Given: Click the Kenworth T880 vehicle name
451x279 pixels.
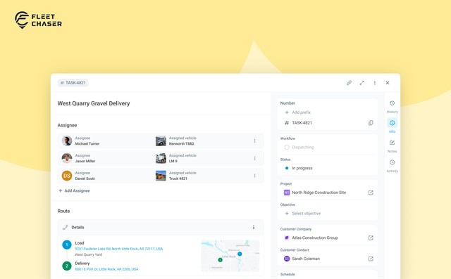Looking at the screenshot, I should tap(181, 143).
